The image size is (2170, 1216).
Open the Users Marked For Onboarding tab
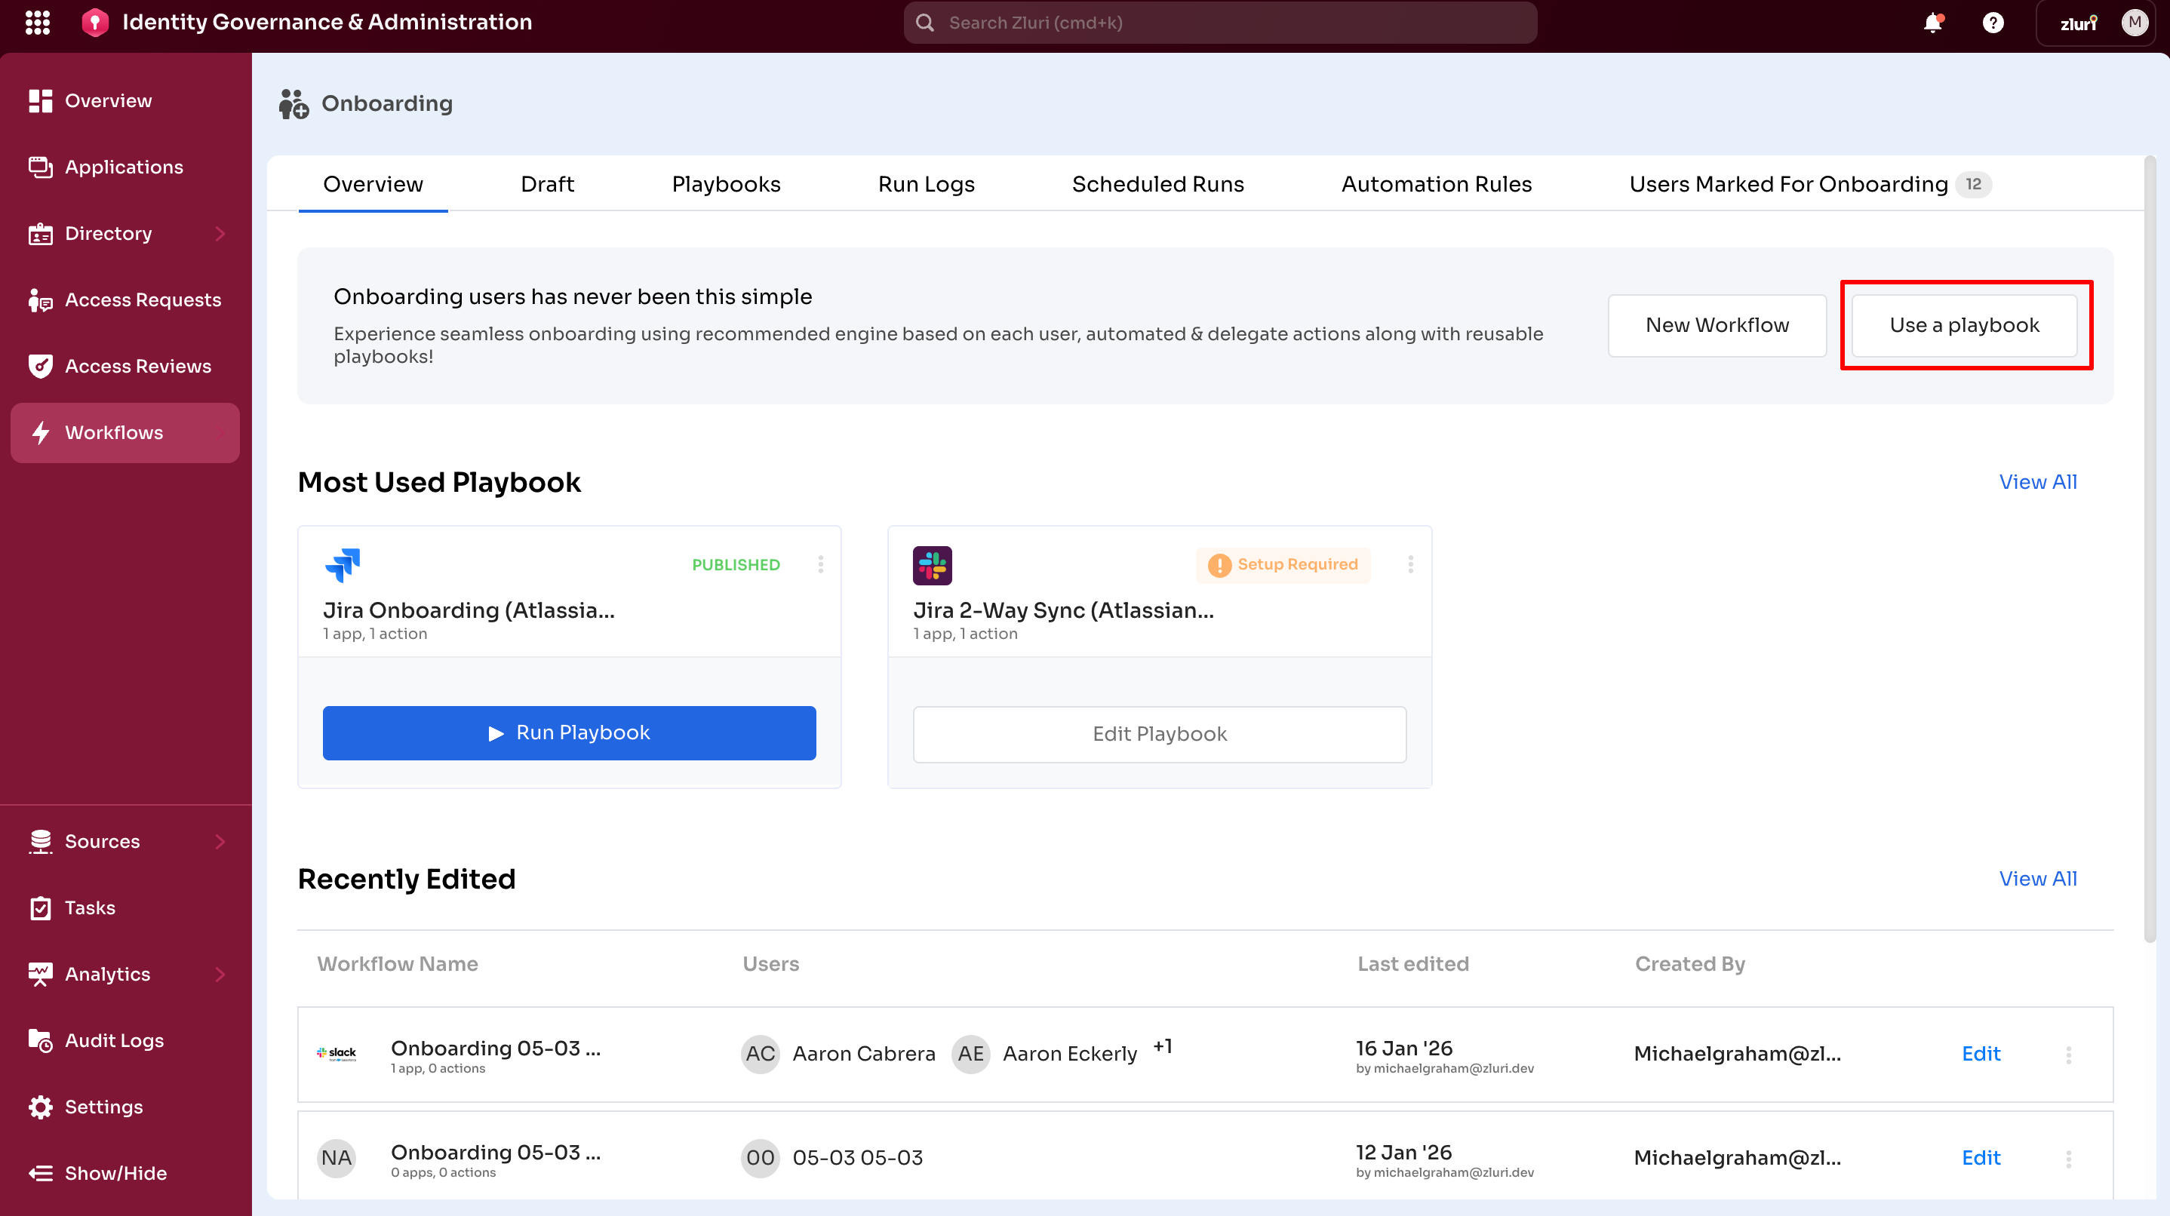pyautogui.click(x=1789, y=183)
